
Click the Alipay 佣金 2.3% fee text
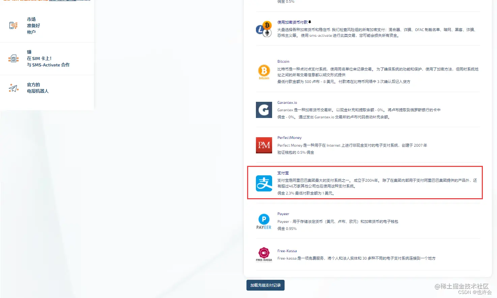pos(306,193)
